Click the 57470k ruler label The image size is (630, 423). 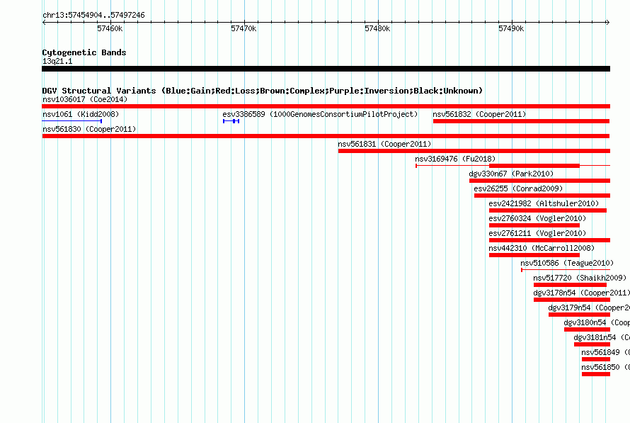click(x=244, y=28)
